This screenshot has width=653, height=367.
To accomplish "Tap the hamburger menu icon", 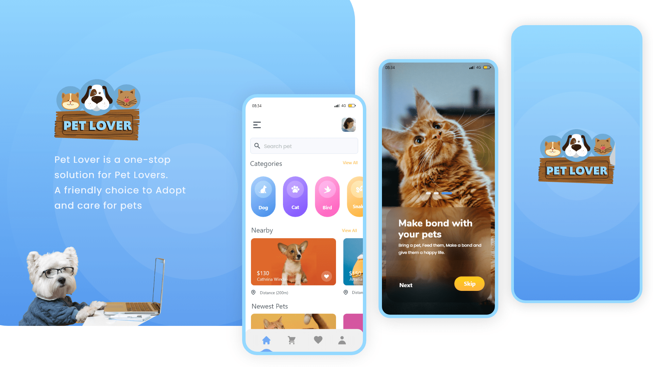I will tap(257, 125).
